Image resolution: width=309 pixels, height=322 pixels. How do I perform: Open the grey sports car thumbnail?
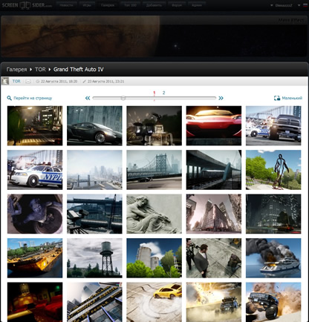[x=94, y=125]
